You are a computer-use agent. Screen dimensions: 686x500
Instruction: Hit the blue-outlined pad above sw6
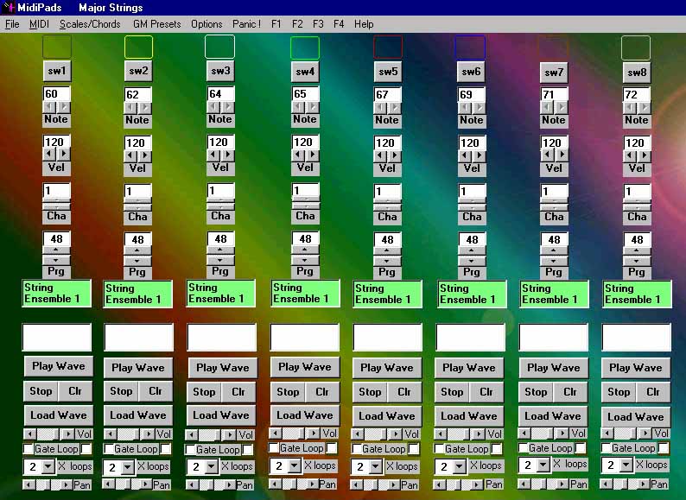[470, 47]
